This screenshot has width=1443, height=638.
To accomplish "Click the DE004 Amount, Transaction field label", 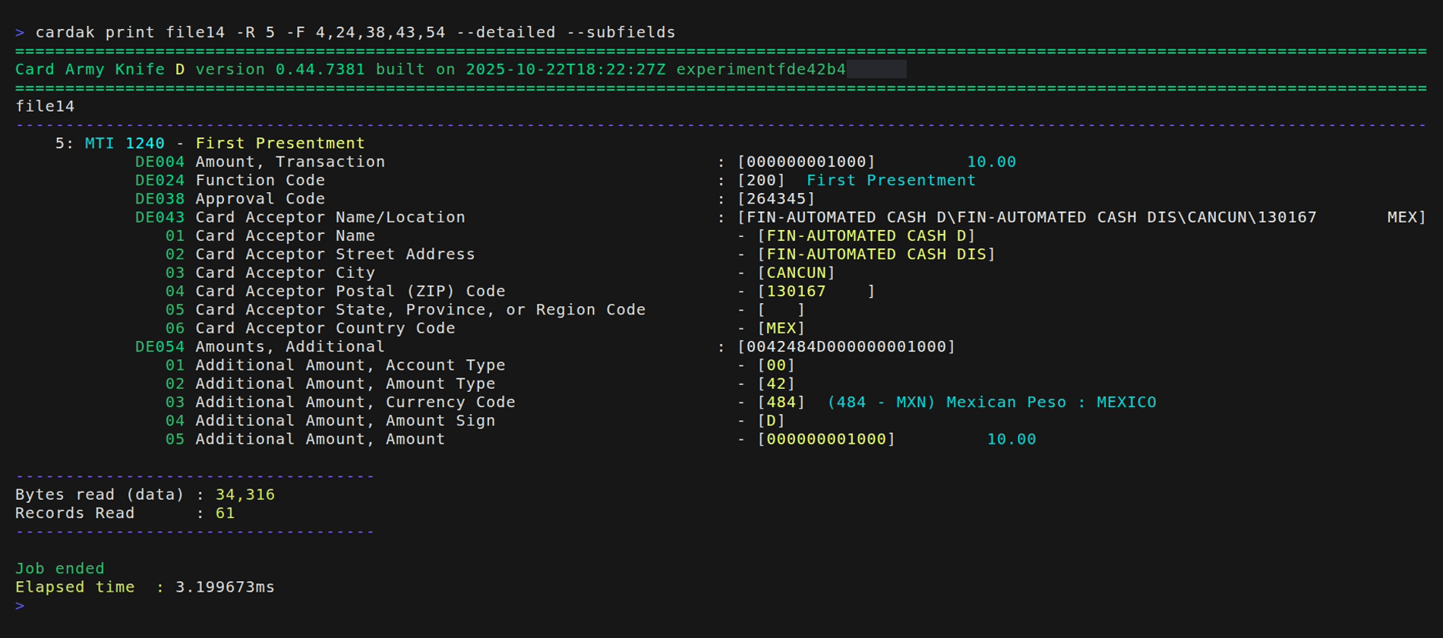I will pos(260,162).
